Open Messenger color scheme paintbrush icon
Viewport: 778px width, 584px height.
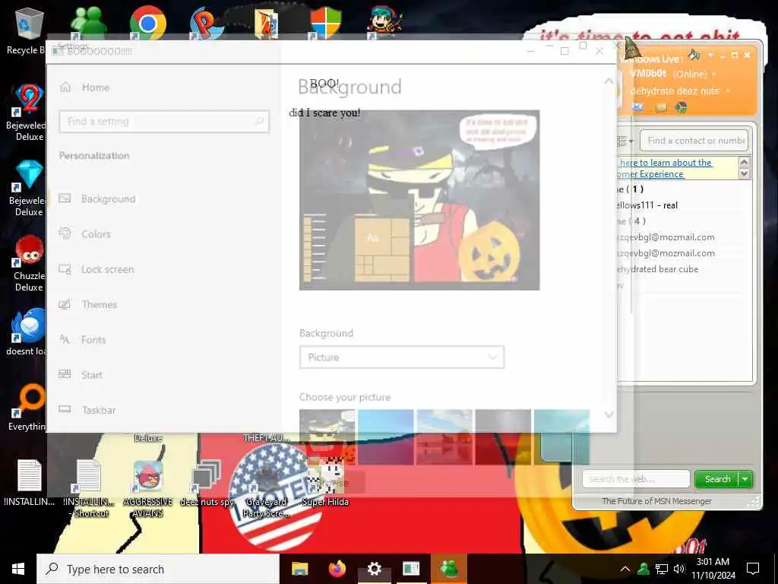coord(694,55)
